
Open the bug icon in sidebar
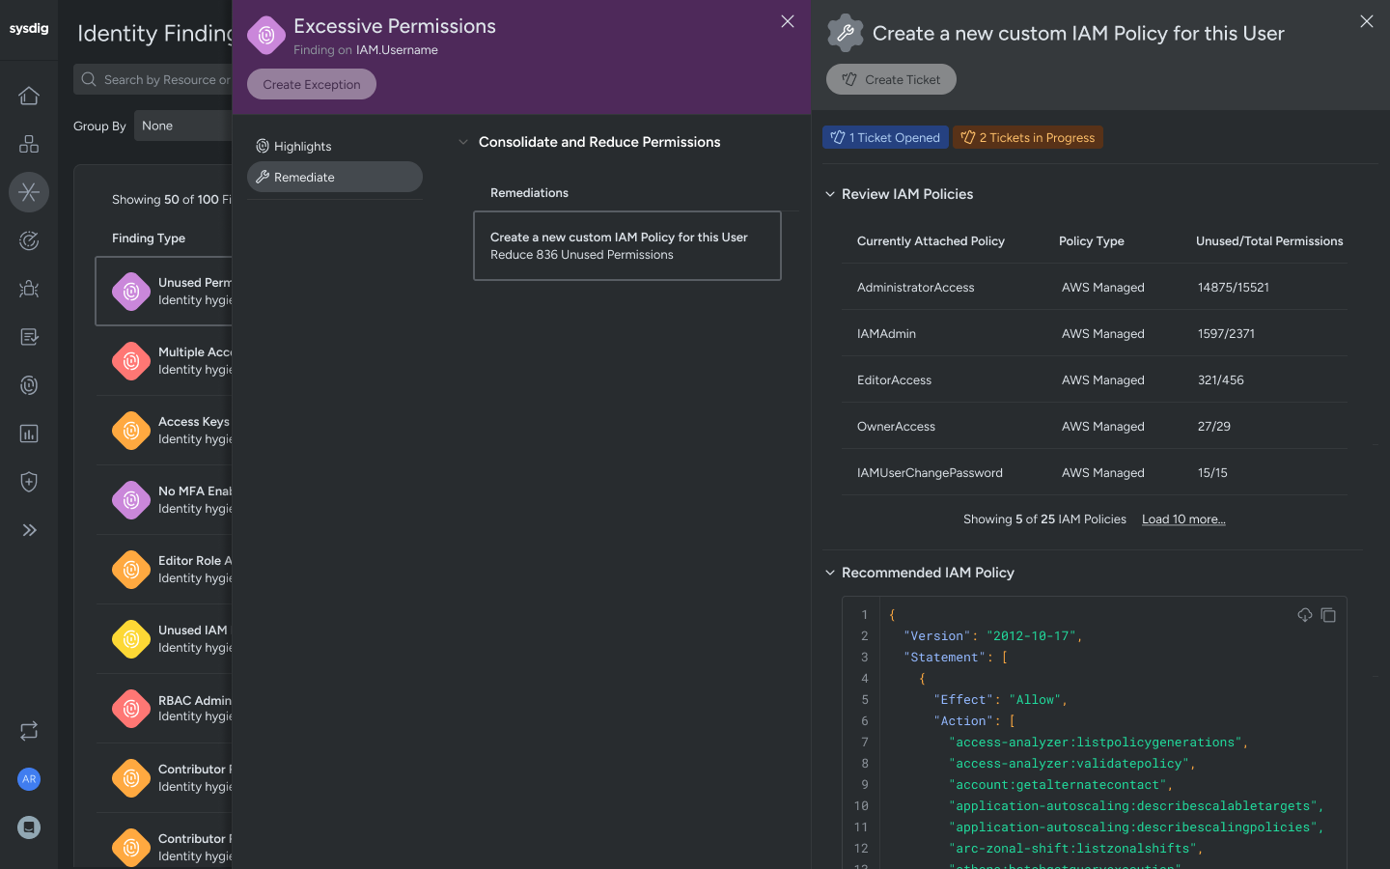click(29, 289)
